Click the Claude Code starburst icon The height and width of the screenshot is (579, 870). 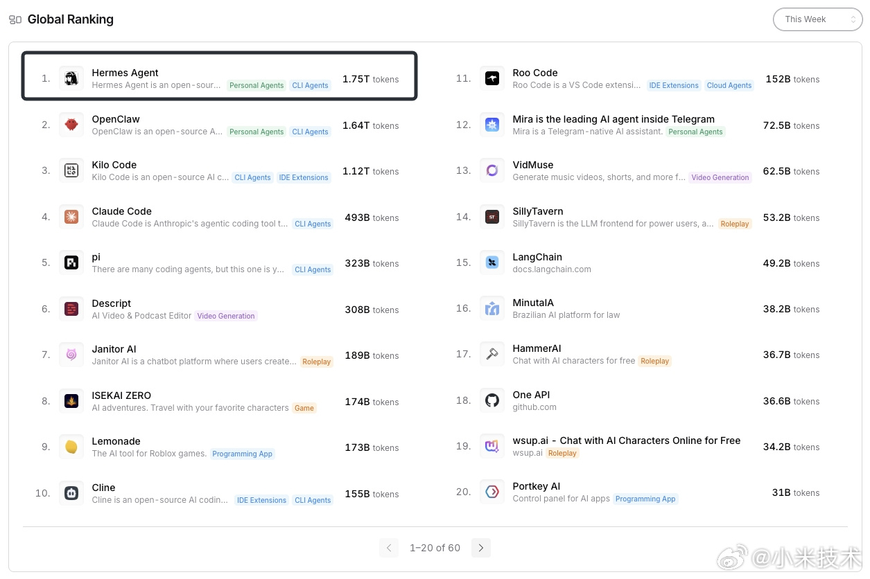coord(71,217)
